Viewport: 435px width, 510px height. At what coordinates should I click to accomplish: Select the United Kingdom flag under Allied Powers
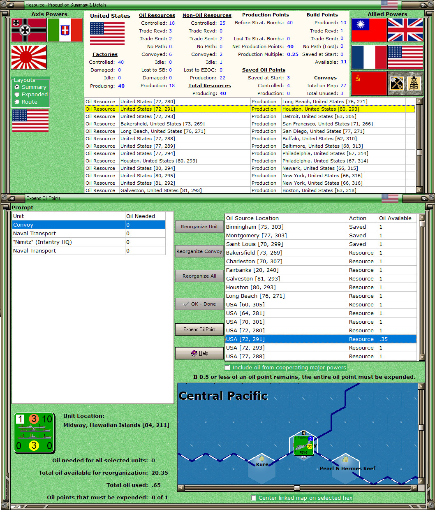coord(405,30)
